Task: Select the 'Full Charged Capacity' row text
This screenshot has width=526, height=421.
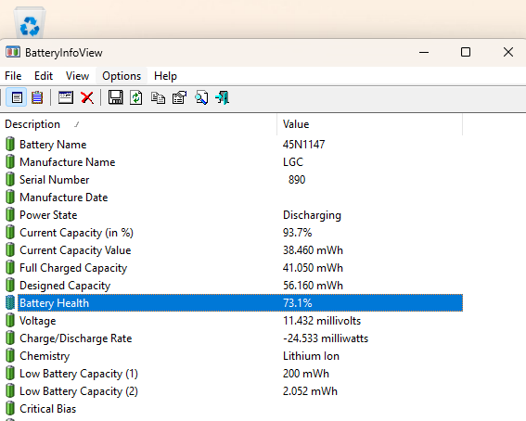Action: click(73, 268)
